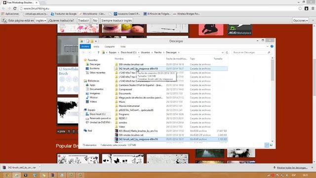Open the Archivo tab in Explorer ribbon
Viewport: 316px width, 178px height.
(x=85, y=46)
